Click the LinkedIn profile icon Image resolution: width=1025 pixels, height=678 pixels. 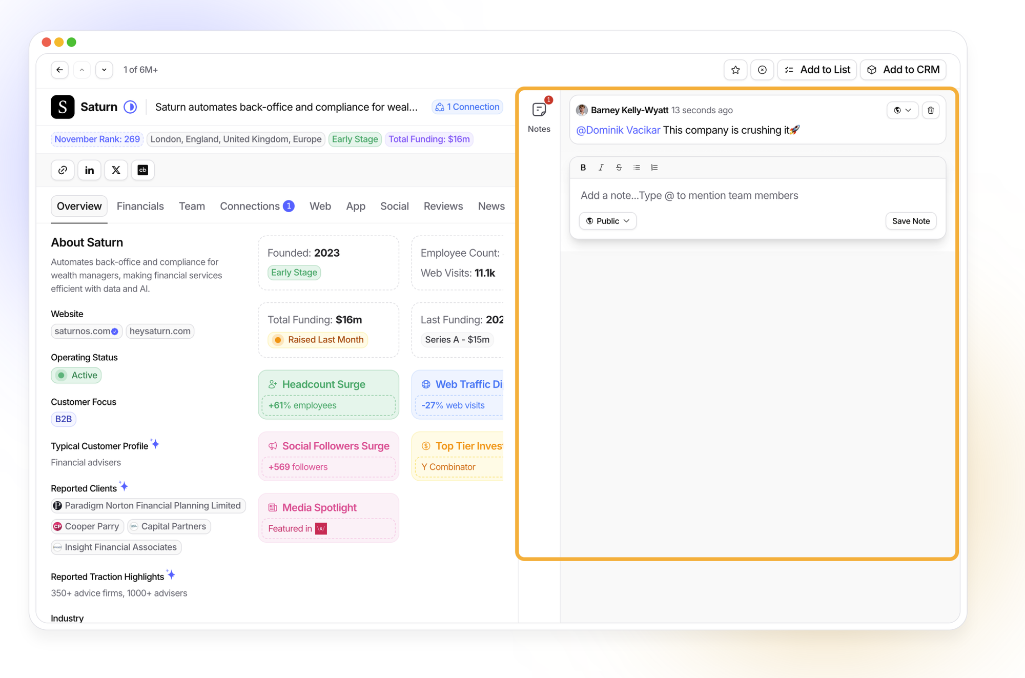click(89, 170)
